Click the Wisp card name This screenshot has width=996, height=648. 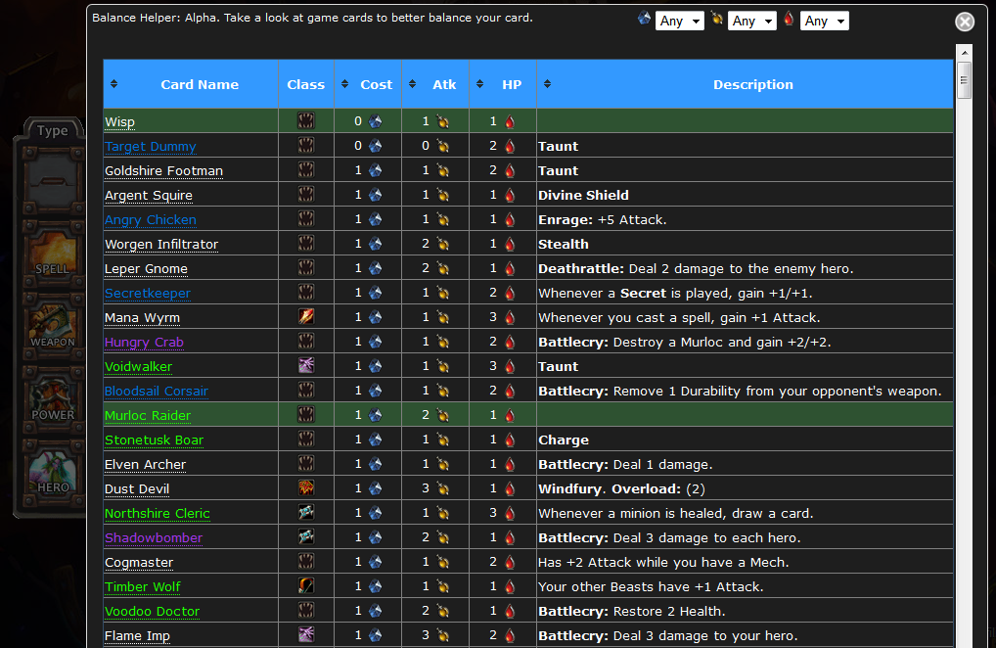coord(119,122)
